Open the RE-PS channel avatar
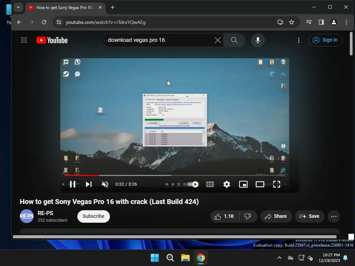 (x=27, y=216)
